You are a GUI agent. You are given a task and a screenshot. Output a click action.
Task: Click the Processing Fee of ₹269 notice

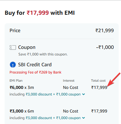click(36, 72)
